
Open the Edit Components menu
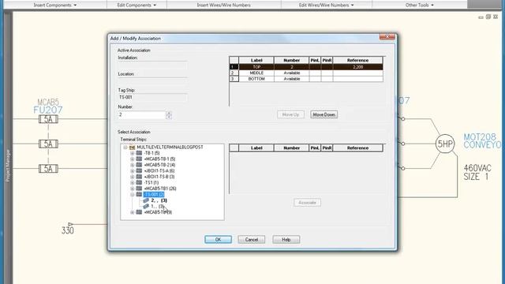[137, 5]
